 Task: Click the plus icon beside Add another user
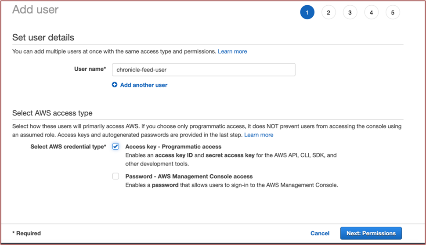[115, 85]
